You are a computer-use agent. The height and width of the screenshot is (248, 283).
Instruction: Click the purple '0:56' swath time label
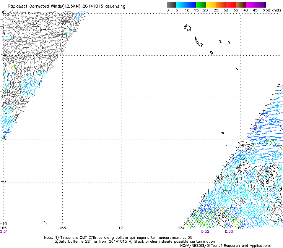229,232
